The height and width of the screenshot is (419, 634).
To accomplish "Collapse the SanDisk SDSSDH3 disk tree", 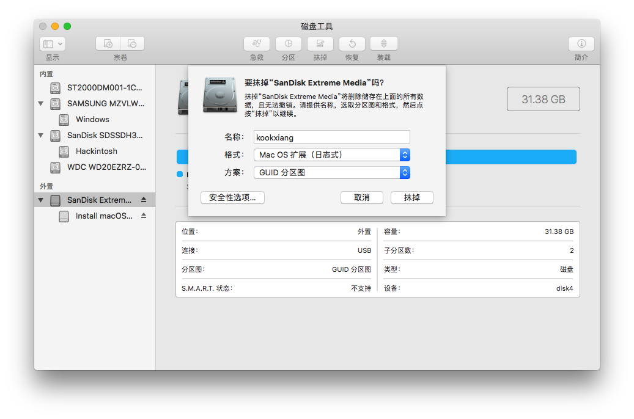I will tap(41, 136).
